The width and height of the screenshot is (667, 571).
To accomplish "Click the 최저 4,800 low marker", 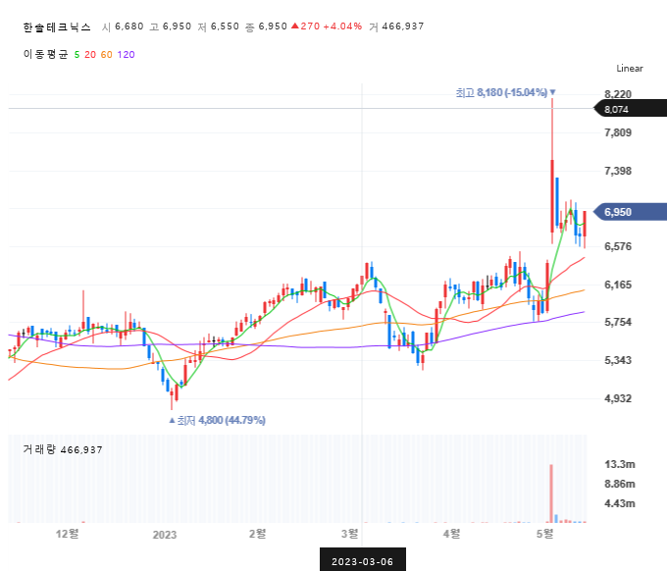I will click(217, 420).
